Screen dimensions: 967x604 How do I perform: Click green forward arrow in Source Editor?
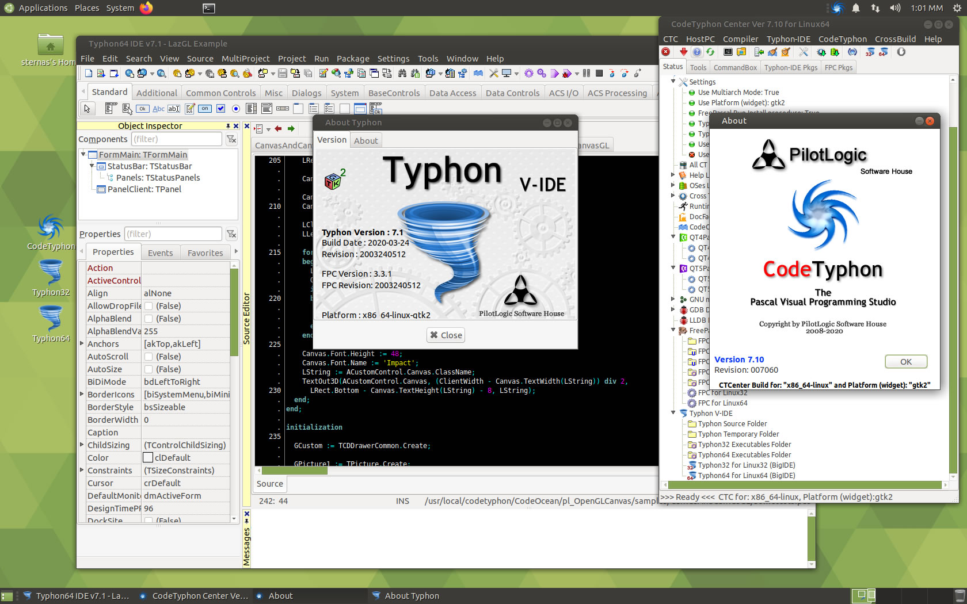click(x=291, y=128)
